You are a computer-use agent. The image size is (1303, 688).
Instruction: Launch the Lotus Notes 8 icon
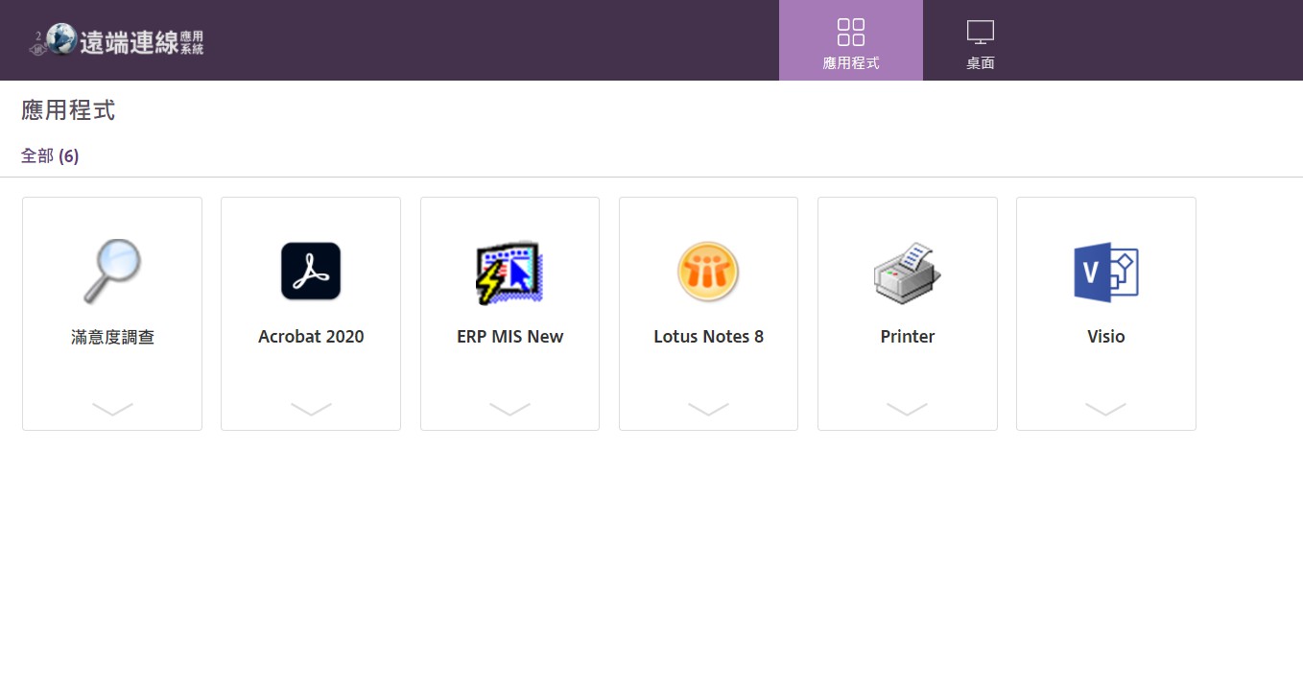[708, 272]
